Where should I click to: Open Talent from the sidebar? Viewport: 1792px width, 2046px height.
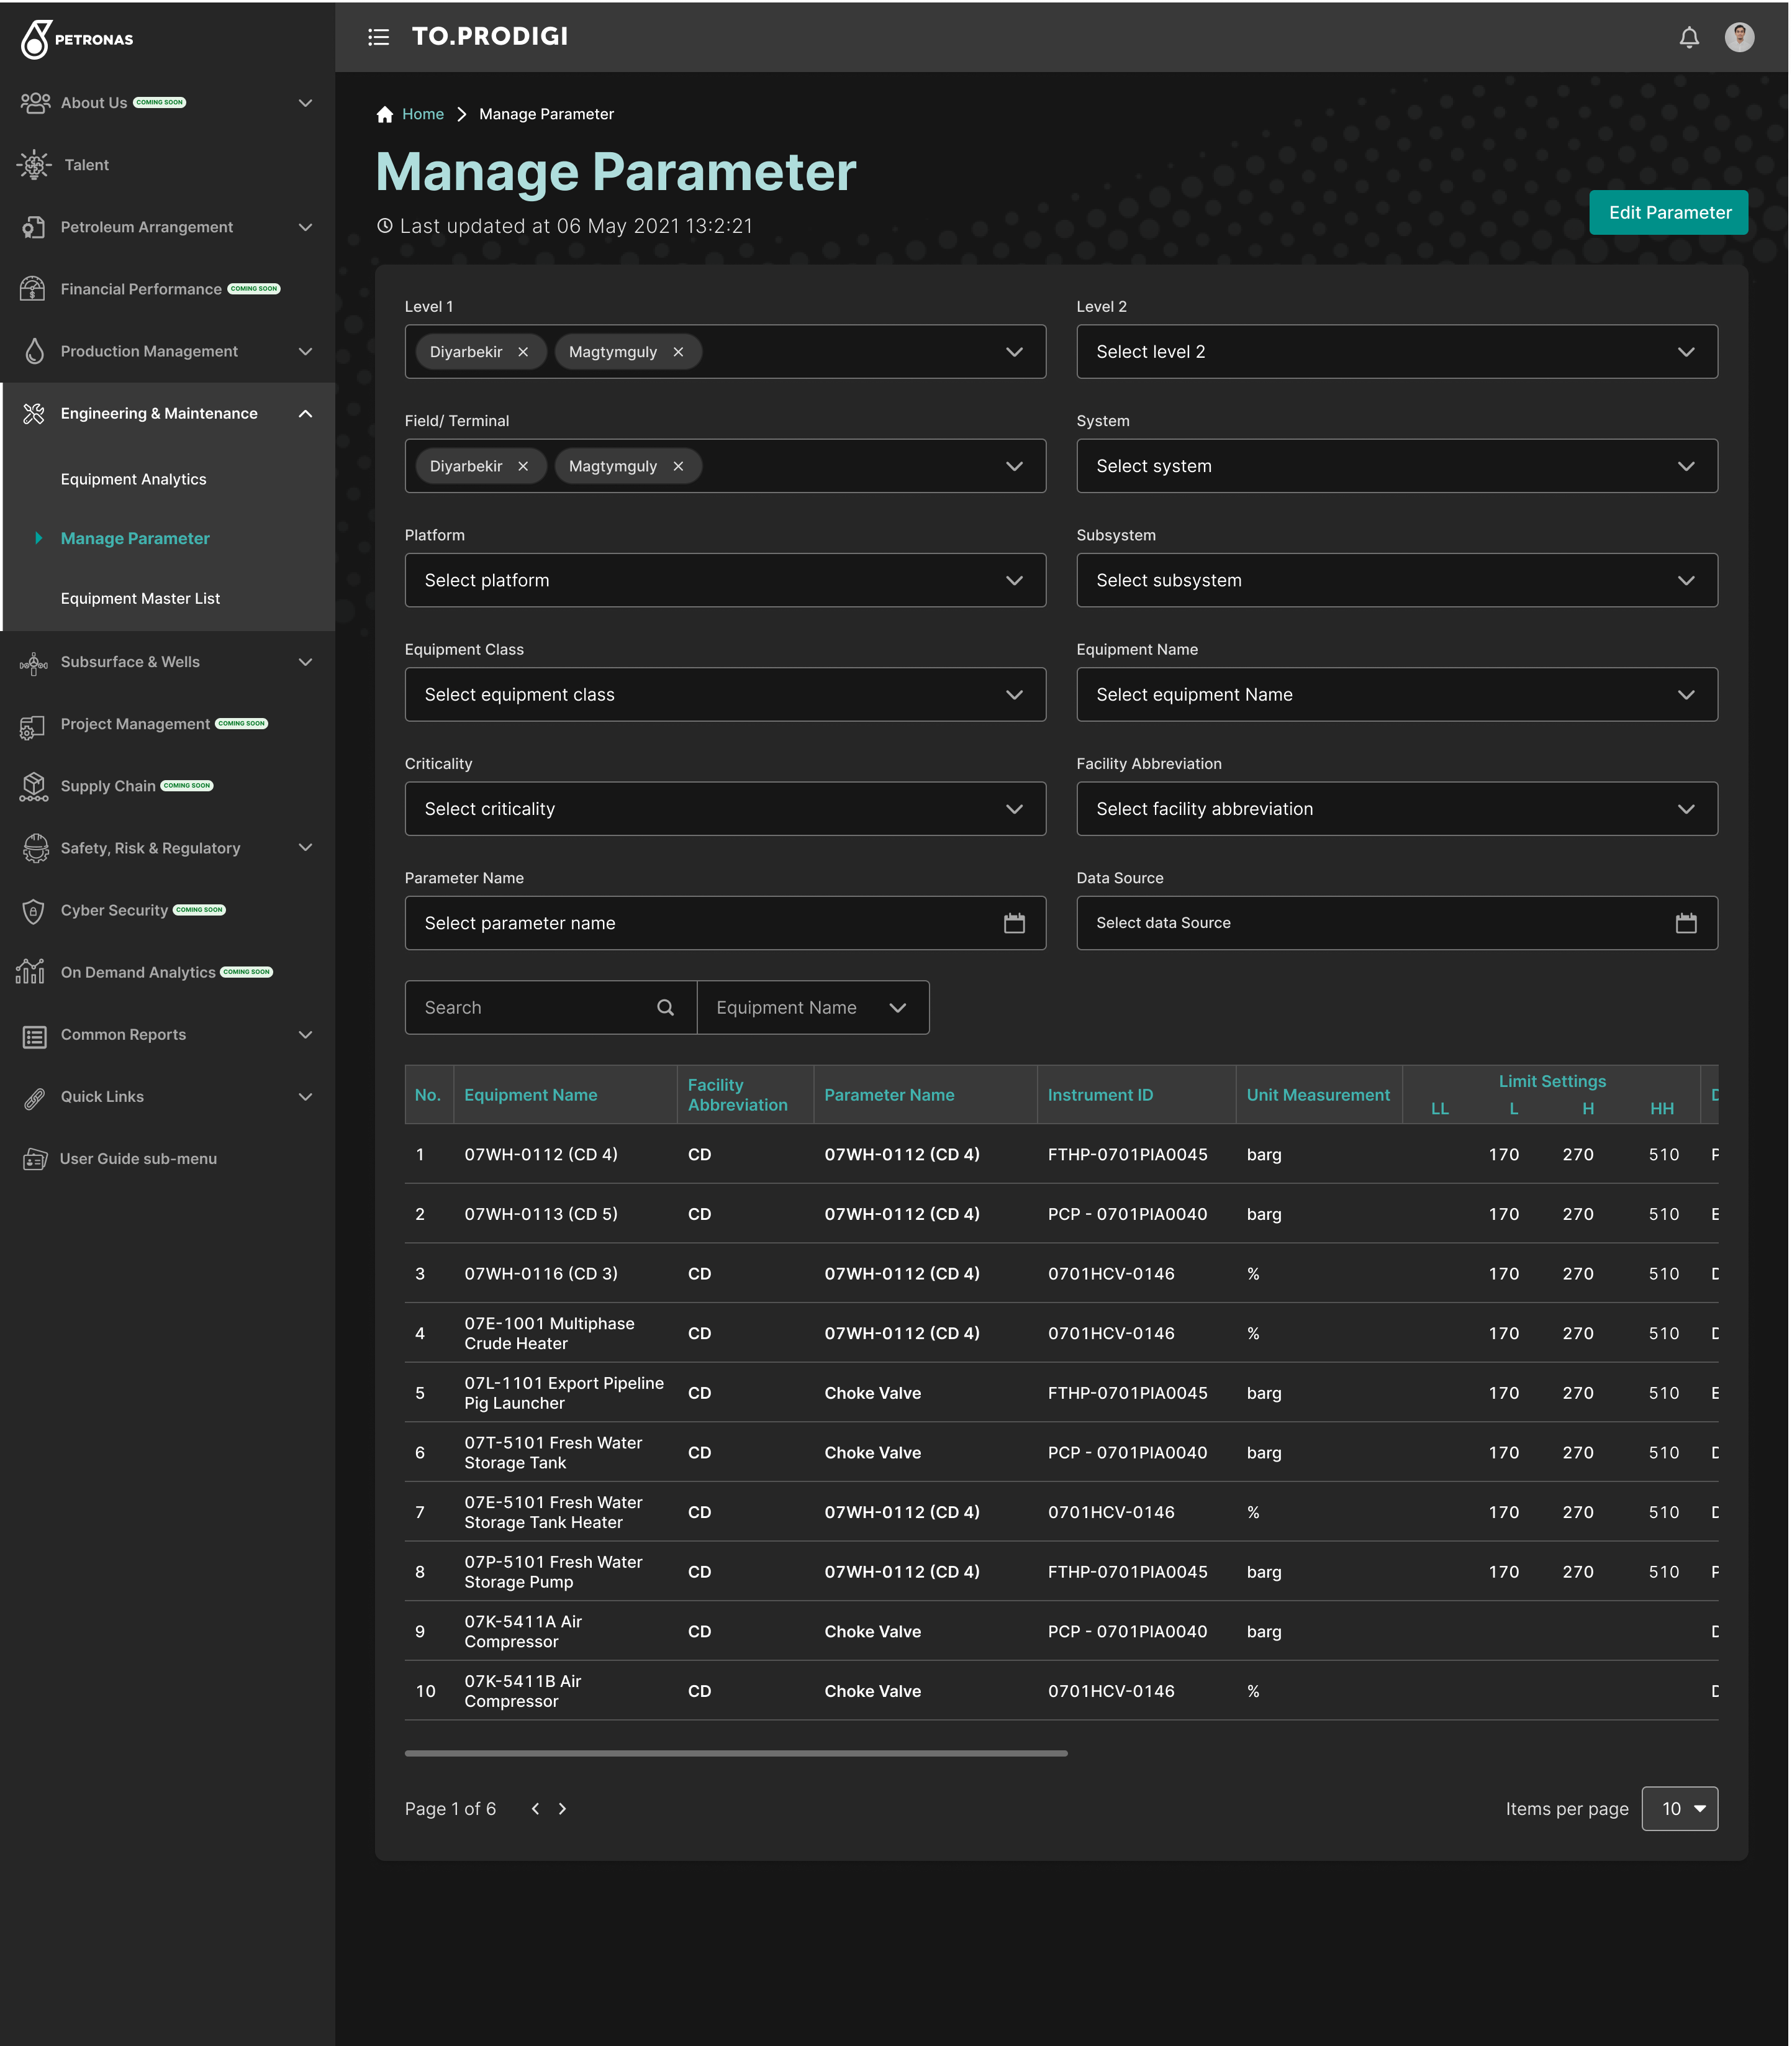tap(86, 165)
